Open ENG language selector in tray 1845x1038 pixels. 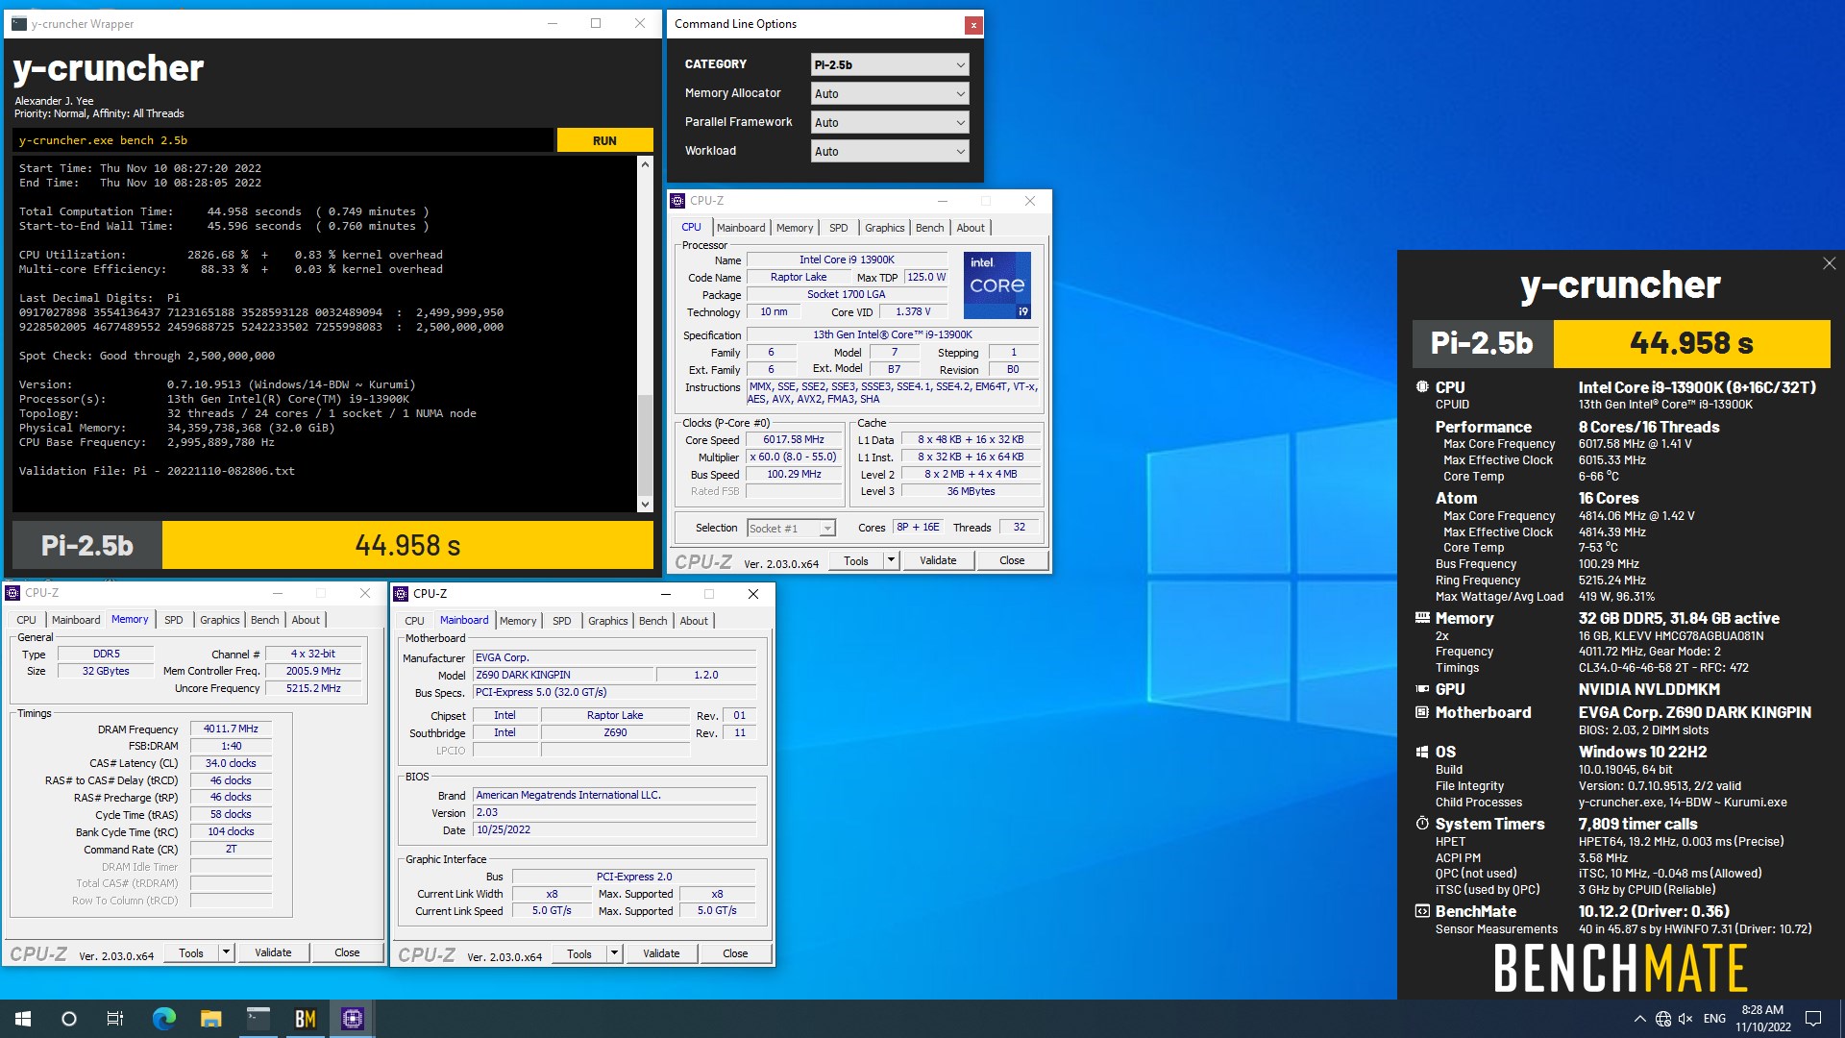(1714, 1019)
